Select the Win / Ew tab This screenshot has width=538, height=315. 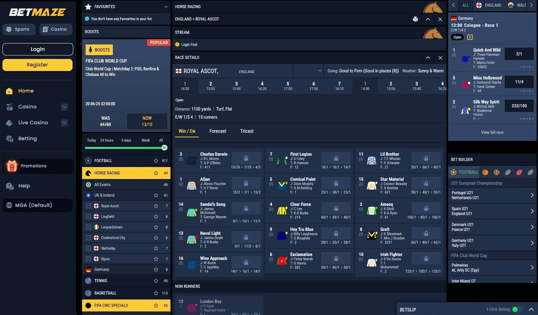pyautogui.click(x=187, y=131)
